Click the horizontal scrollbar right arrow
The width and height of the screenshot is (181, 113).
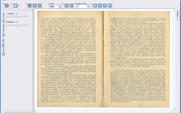(x=171, y=111)
